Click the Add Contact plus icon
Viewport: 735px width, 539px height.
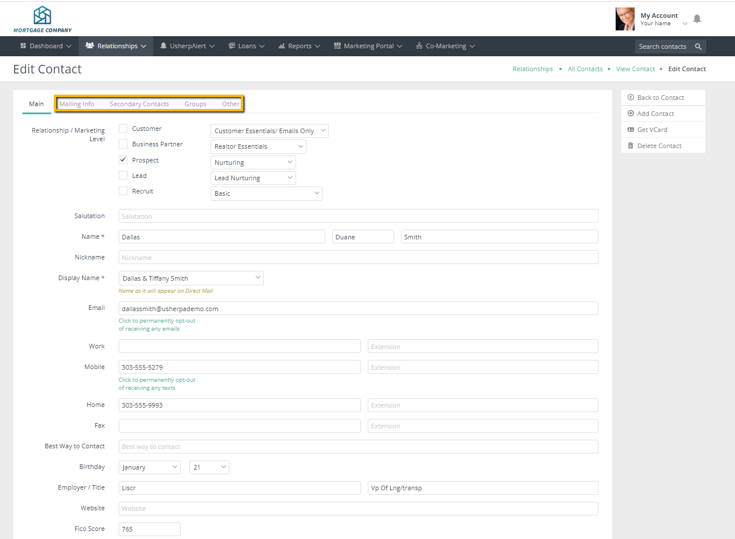[x=631, y=114]
